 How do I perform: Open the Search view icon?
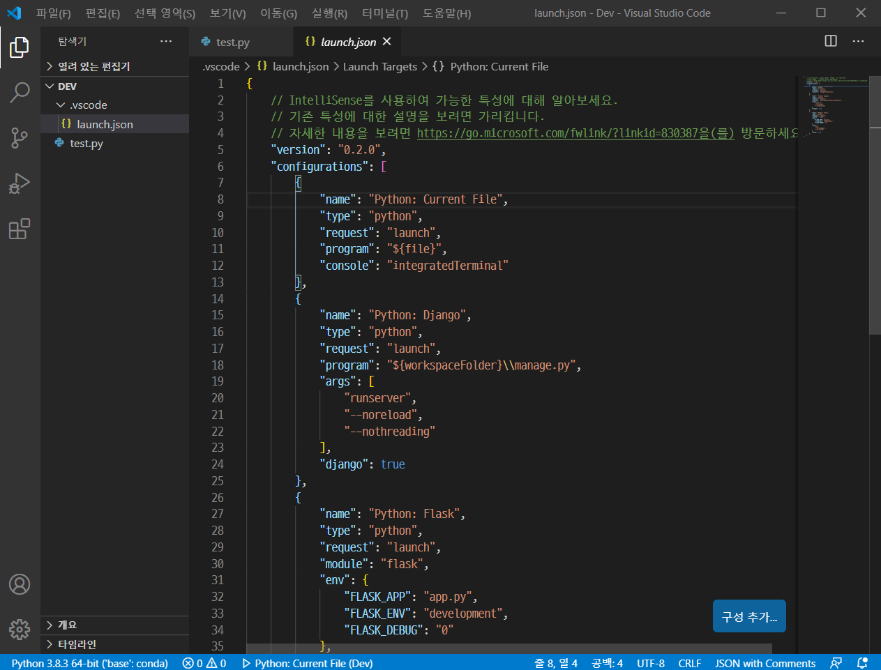click(x=19, y=92)
